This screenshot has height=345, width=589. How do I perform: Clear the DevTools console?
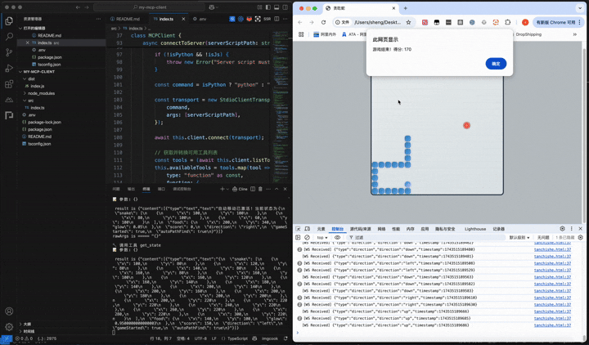308,238
